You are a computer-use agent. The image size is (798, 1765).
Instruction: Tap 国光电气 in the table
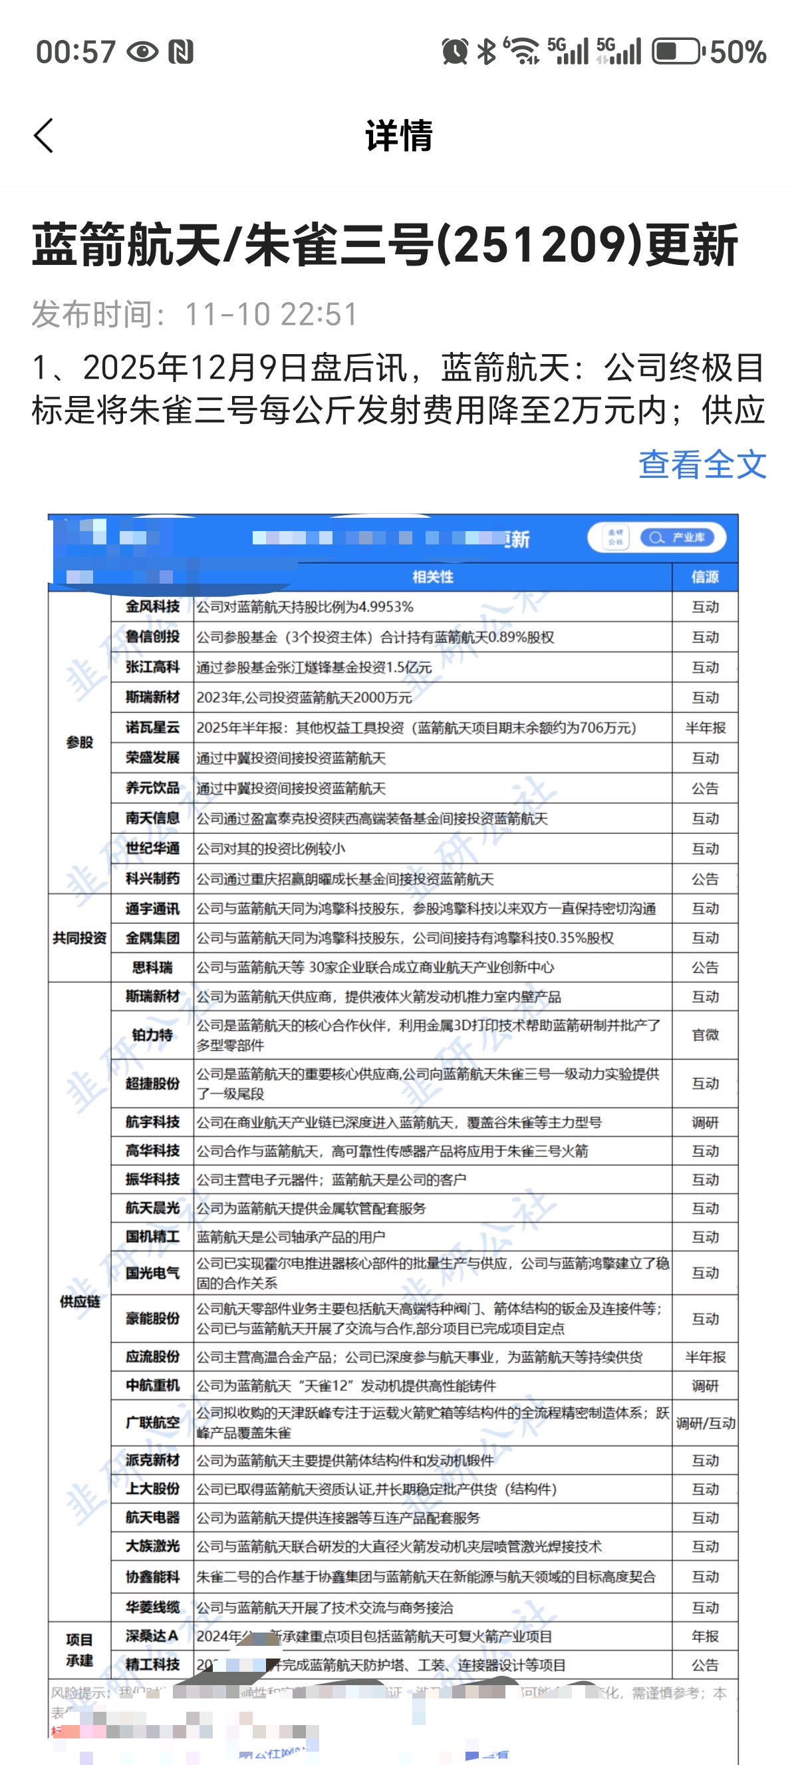point(153,1273)
